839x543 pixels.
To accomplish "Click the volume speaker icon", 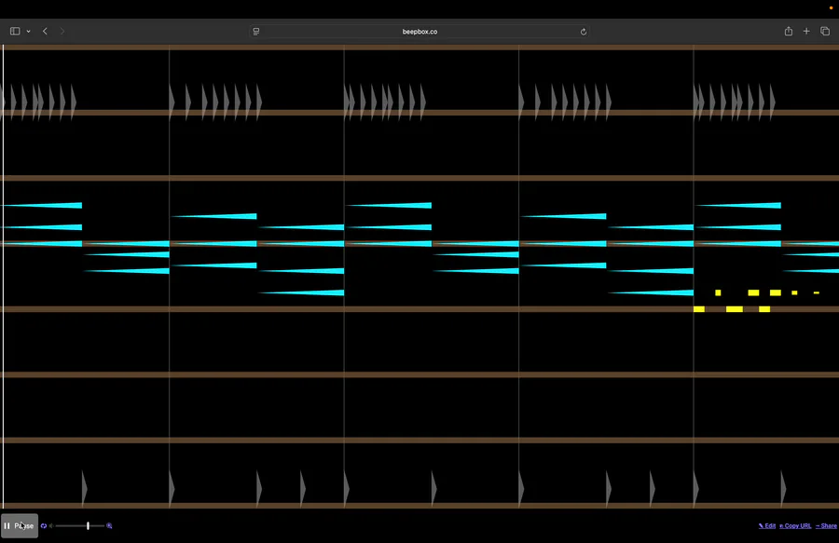I will click(51, 526).
